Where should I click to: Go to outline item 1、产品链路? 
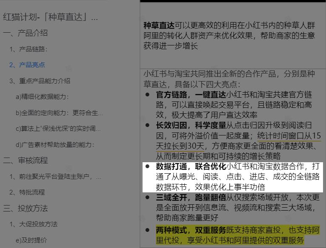29,49
